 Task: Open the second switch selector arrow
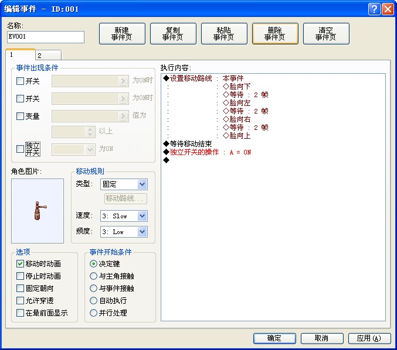tap(123, 98)
